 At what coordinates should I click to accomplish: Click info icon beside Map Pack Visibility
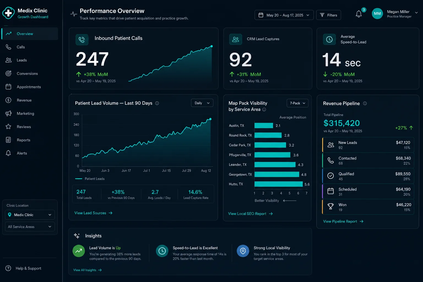264,109
